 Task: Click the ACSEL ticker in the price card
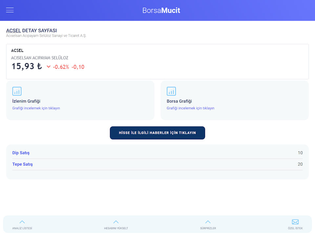click(x=17, y=50)
